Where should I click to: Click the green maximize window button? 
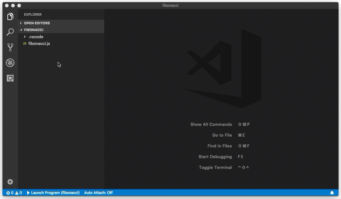19,6
